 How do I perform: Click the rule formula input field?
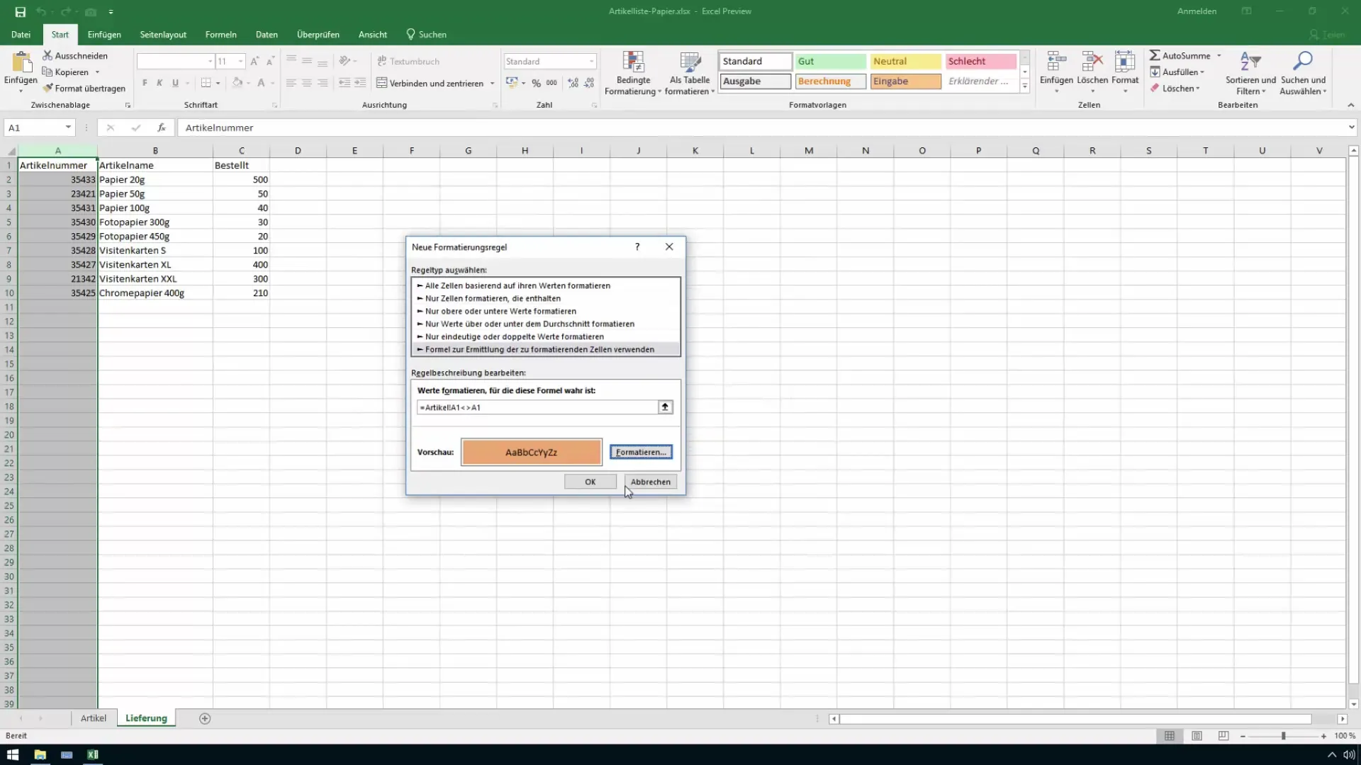pyautogui.click(x=537, y=407)
